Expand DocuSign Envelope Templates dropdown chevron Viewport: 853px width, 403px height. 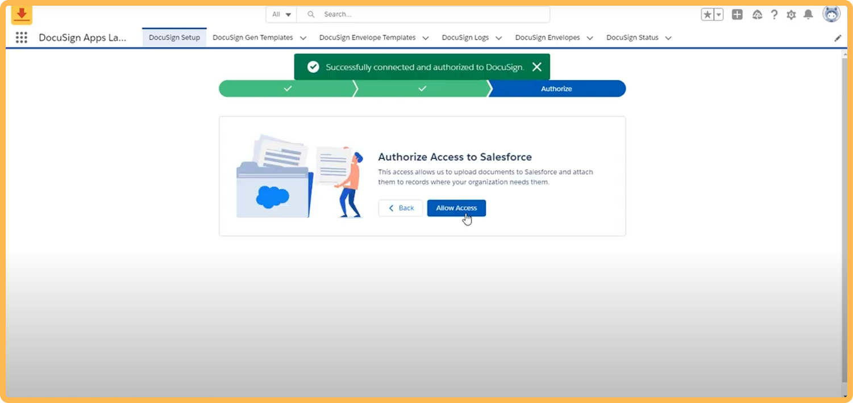426,38
